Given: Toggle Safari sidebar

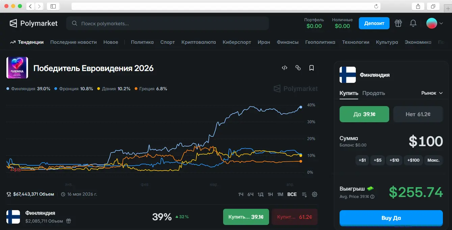Looking at the screenshot, I should pyautogui.click(x=53, y=6).
